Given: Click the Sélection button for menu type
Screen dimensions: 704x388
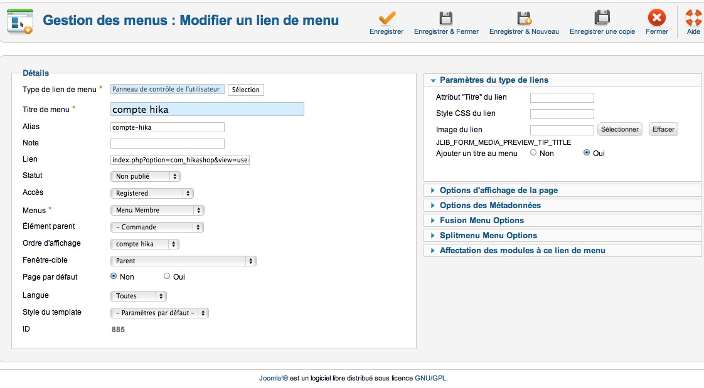Looking at the screenshot, I should point(245,90).
